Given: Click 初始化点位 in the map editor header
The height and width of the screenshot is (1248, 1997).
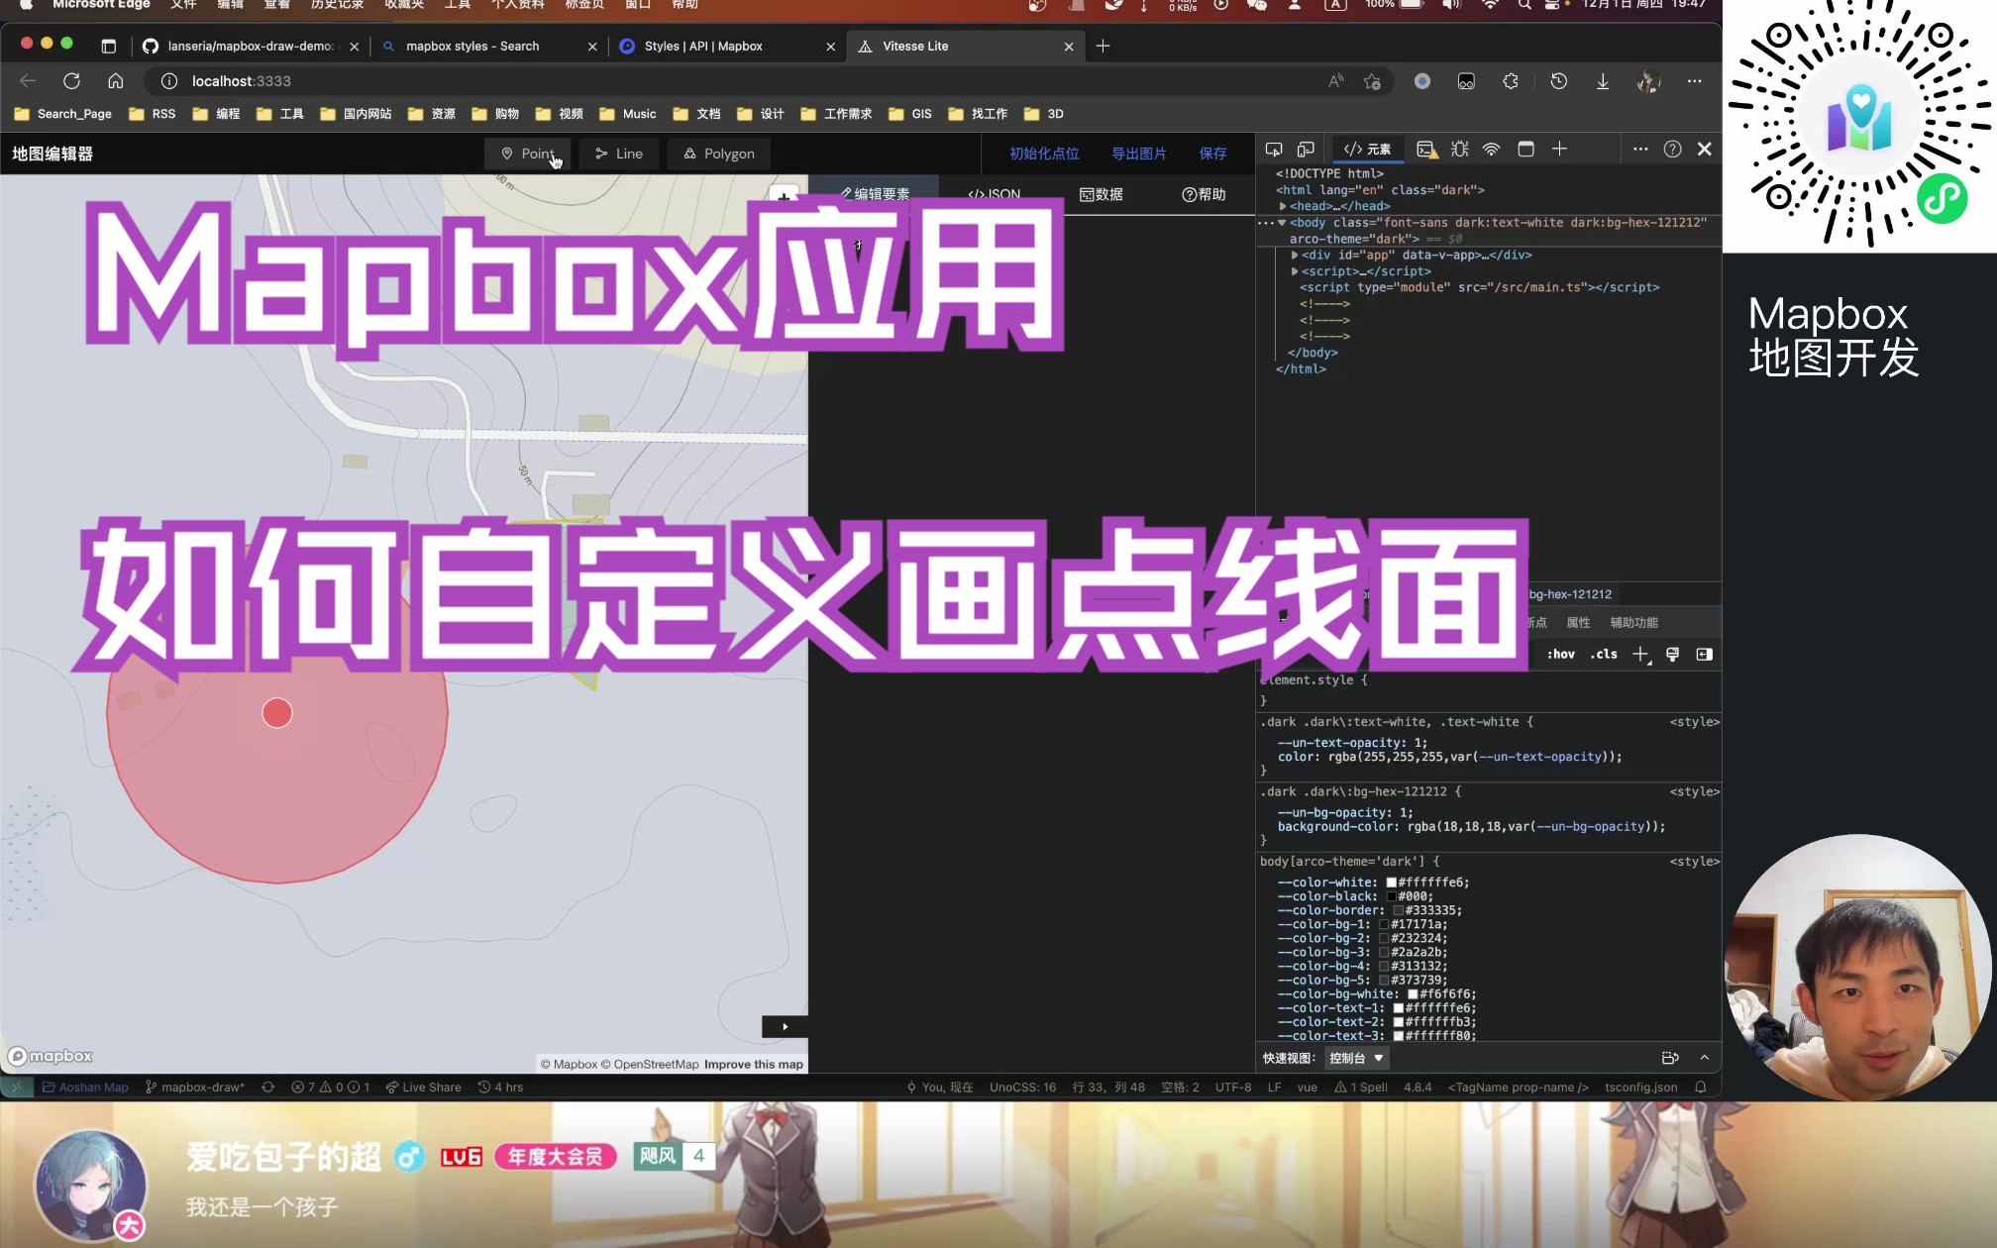Looking at the screenshot, I should (1044, 154).
